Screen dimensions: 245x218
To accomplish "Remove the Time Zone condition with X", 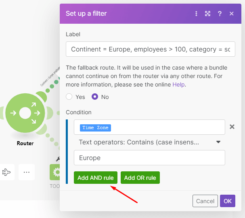I will [232, 127].
